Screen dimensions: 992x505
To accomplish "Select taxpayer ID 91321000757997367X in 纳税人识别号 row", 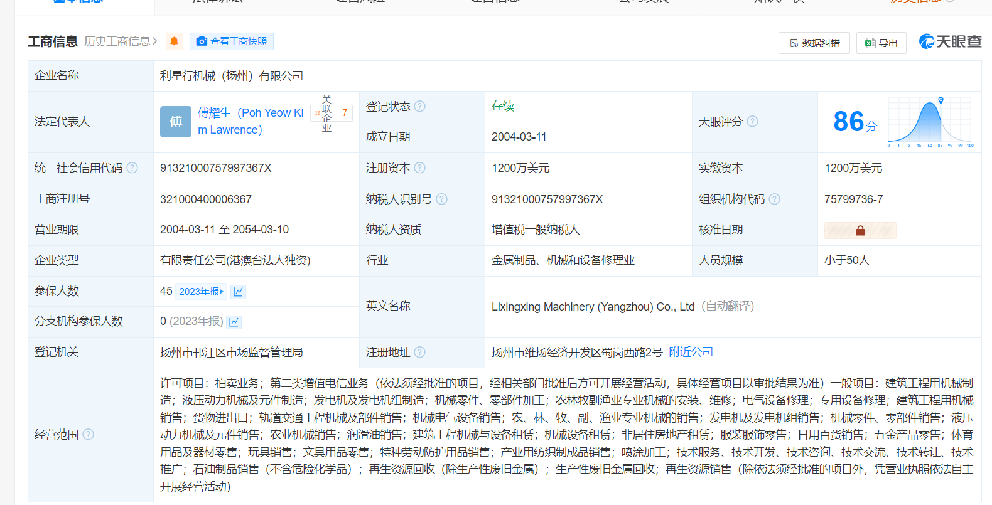I will coord(547,199).
